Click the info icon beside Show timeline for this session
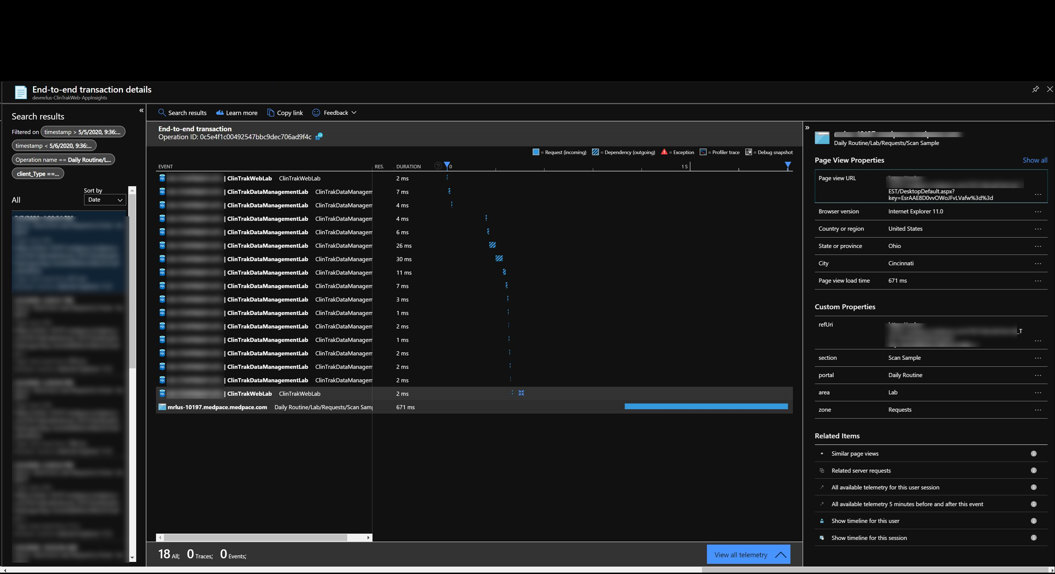 point(1033,537)
